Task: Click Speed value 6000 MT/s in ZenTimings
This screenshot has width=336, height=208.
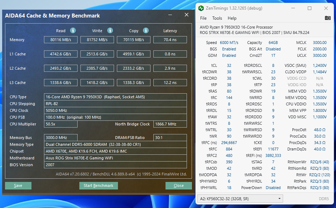Action: 229,43
